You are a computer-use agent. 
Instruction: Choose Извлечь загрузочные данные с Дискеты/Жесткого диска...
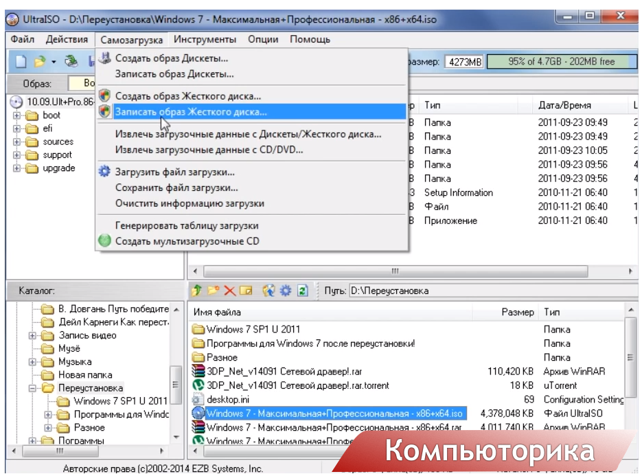[x=252, y=134]
